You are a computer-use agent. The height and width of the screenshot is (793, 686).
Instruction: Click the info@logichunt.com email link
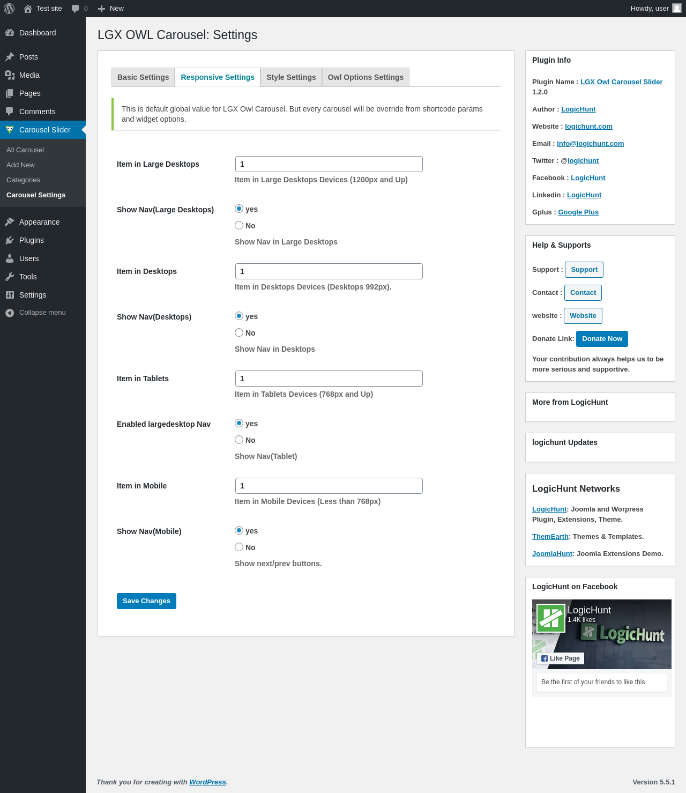coord(591,144)
